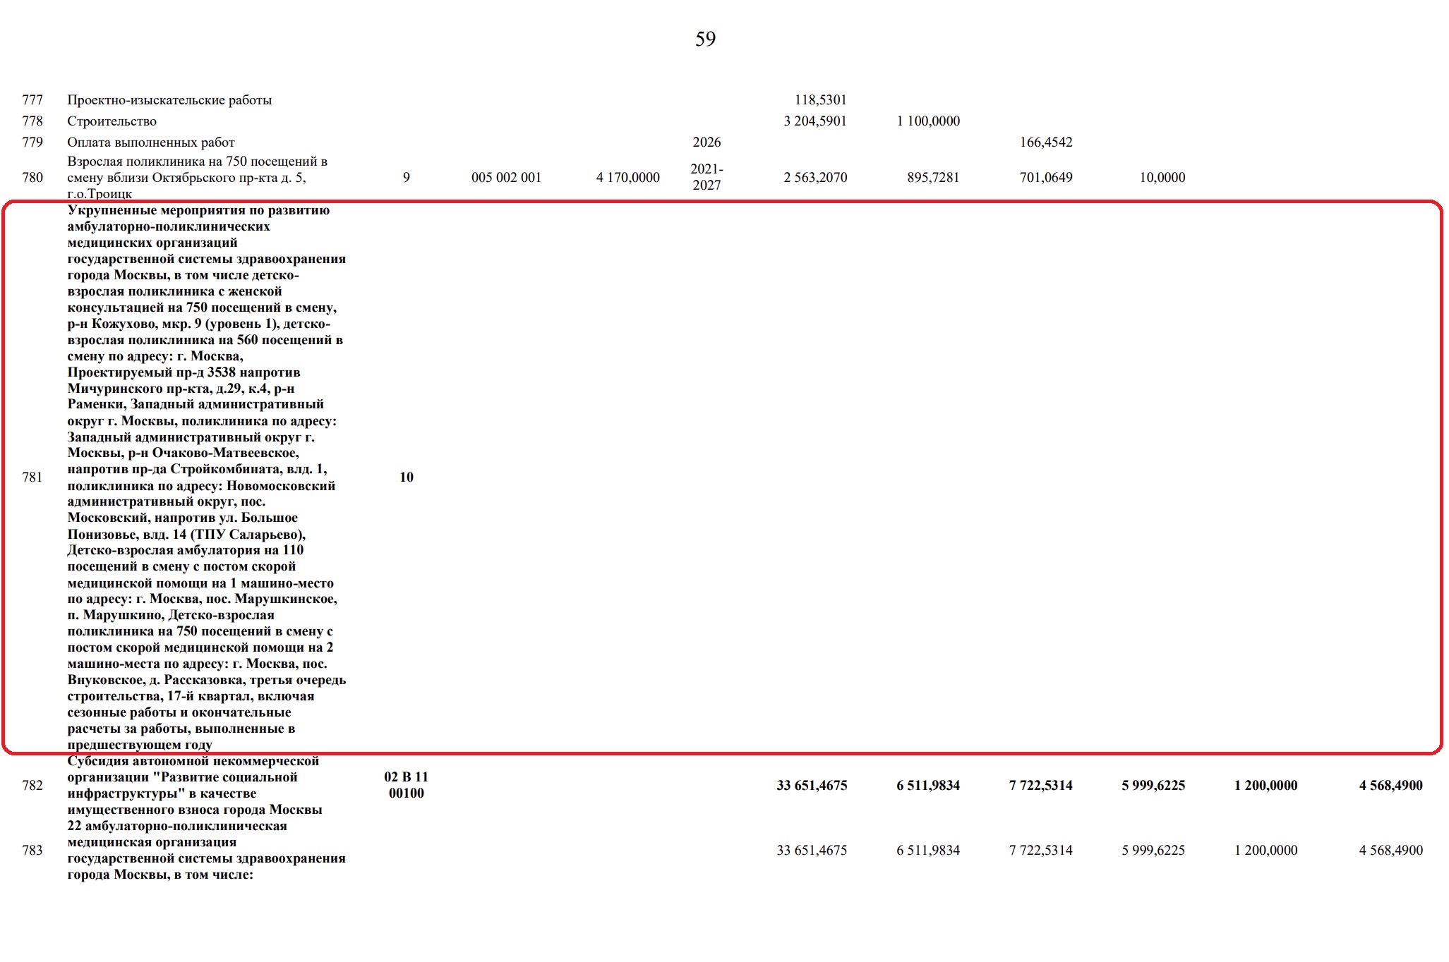Click row number 781
This screenshot has width=1449, height=962.
(x=32, y=477)
